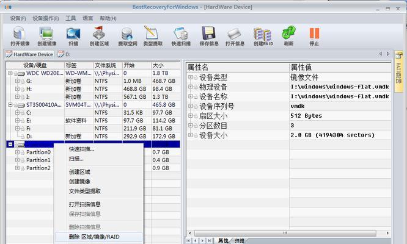Open the 设备(F) menu
Screen dimensions: 407x244
tap(18, 18)
